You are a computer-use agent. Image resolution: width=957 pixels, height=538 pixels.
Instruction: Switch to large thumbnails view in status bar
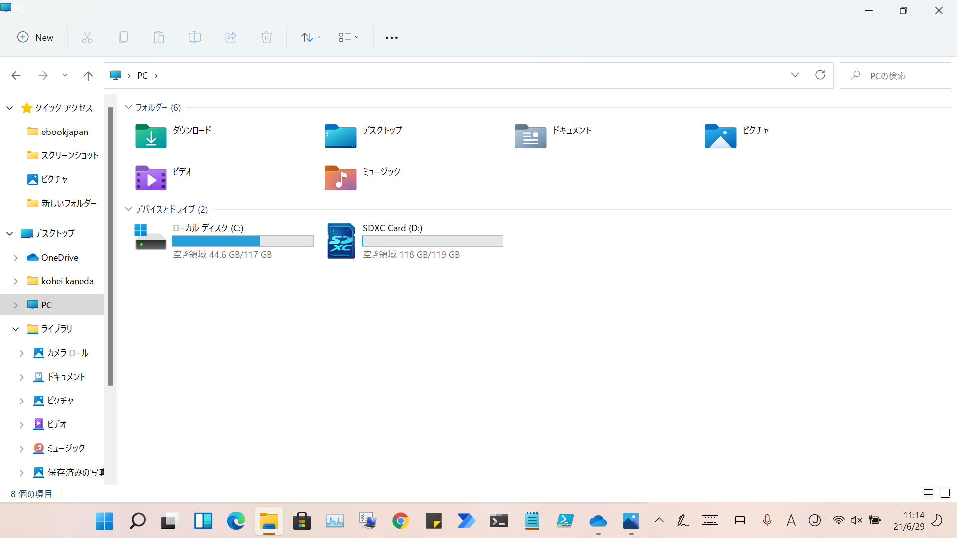tap(945, 493)
